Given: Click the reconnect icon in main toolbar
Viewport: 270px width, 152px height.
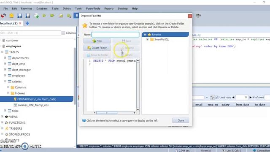Looking at the screenshot, I should pos(3,16).
